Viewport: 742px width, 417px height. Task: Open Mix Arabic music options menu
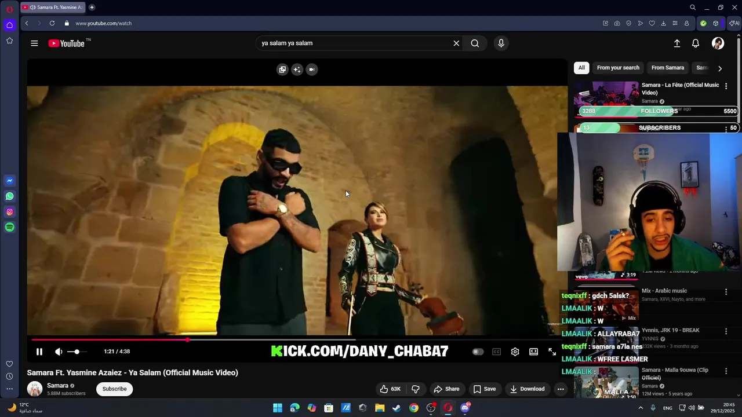[x=726, y=292]
